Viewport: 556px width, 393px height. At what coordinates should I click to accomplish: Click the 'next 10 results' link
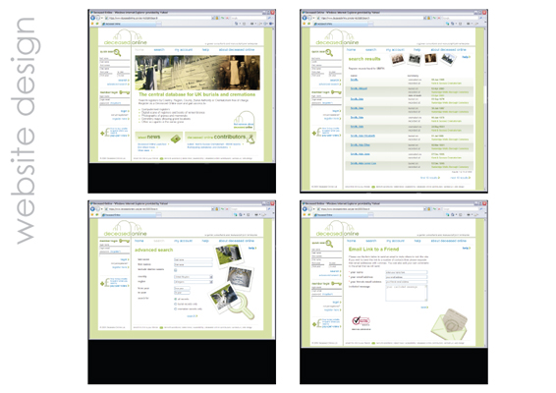[461, 178]
